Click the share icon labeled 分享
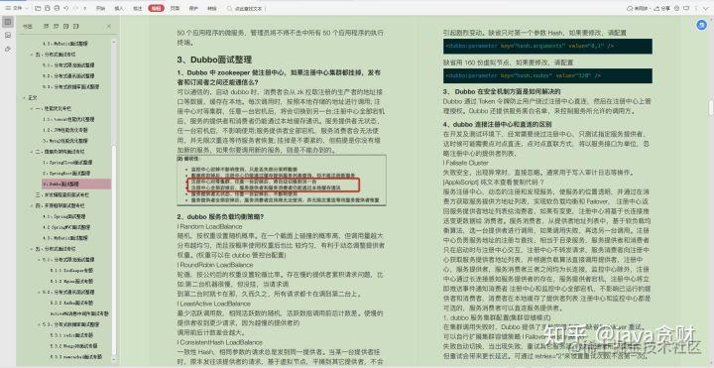 662,8
